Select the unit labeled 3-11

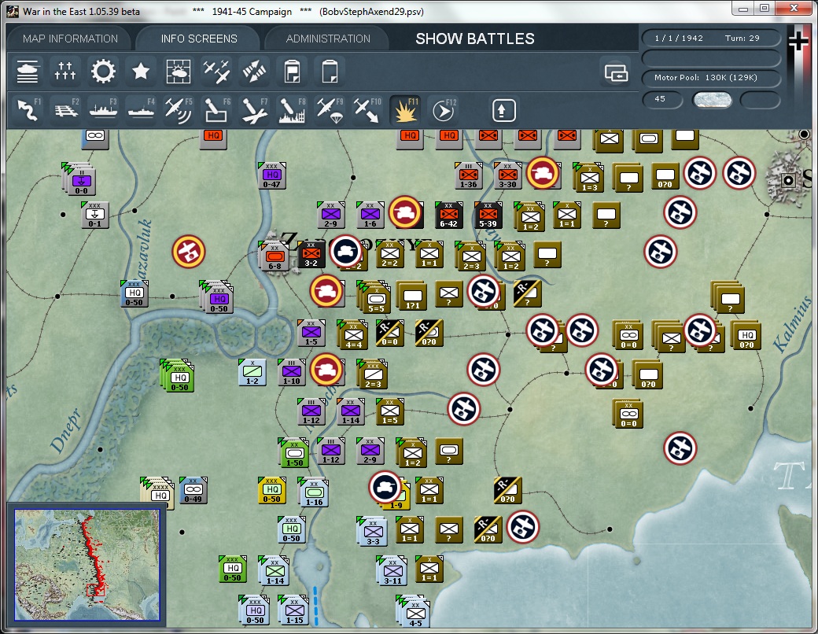point(391,570)
